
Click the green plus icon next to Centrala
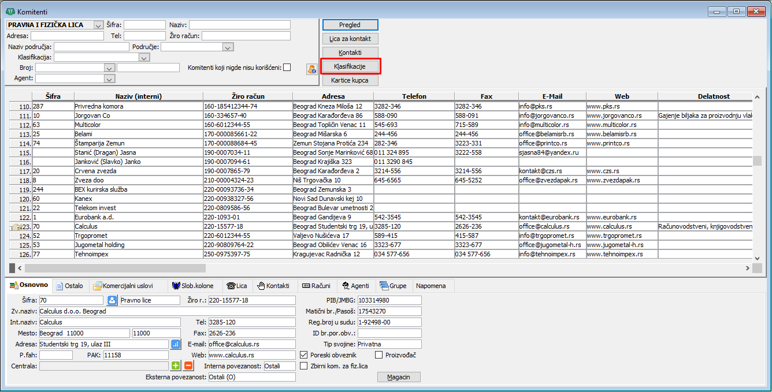coord(176,365)
